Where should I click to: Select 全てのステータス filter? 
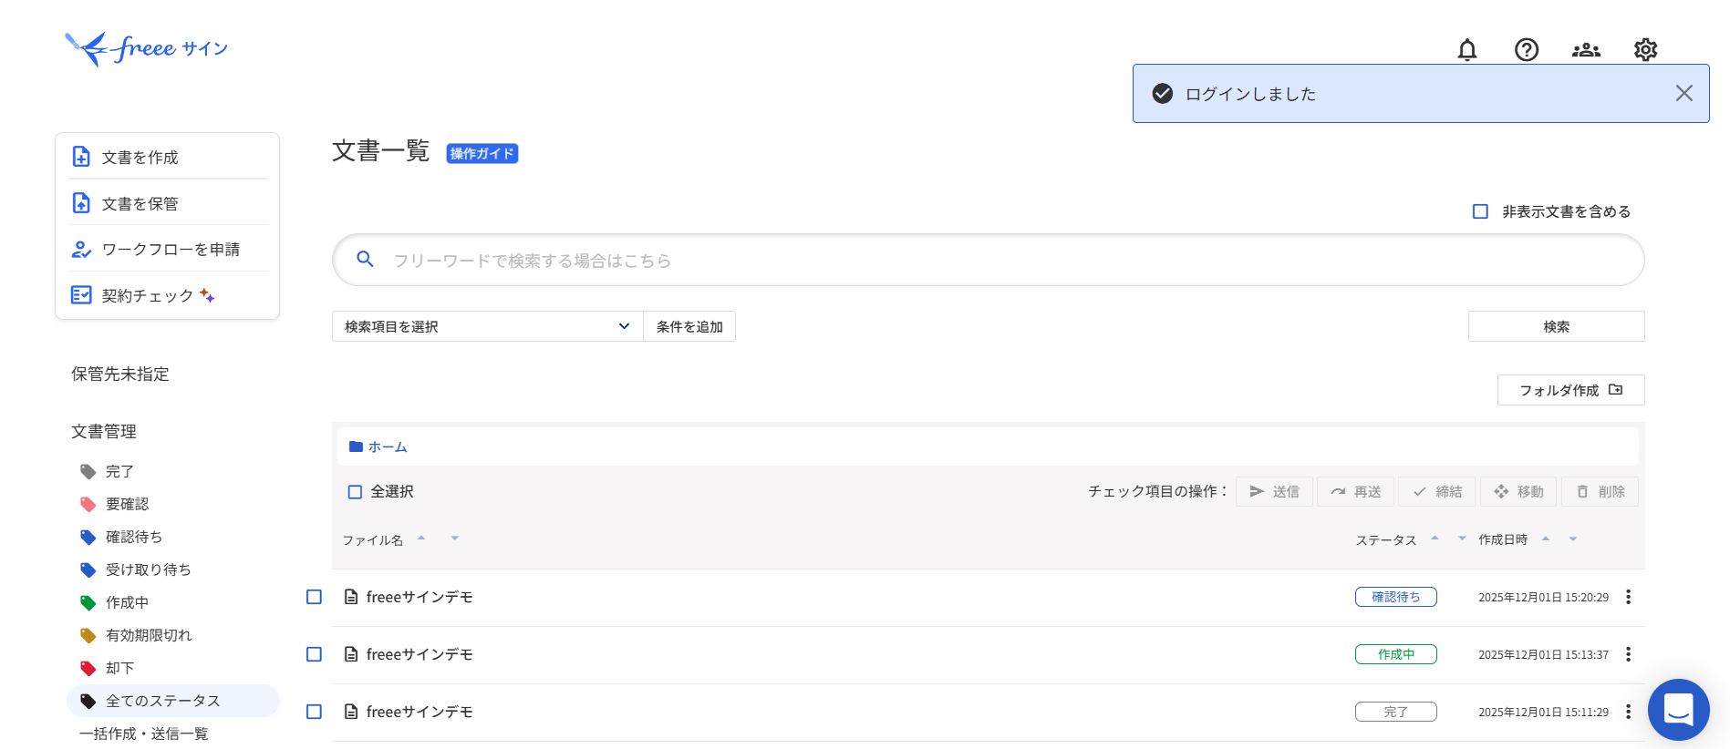[x=173, y=701]
